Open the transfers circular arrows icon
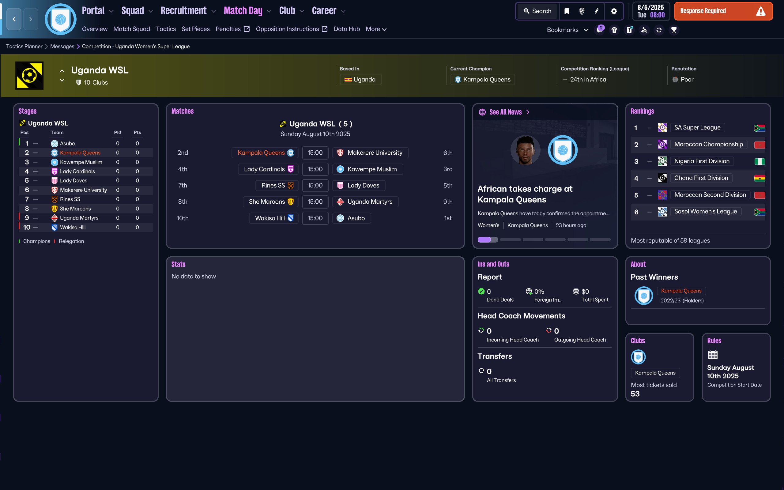Viewport: 784px width, 490px height. point(659,30)
